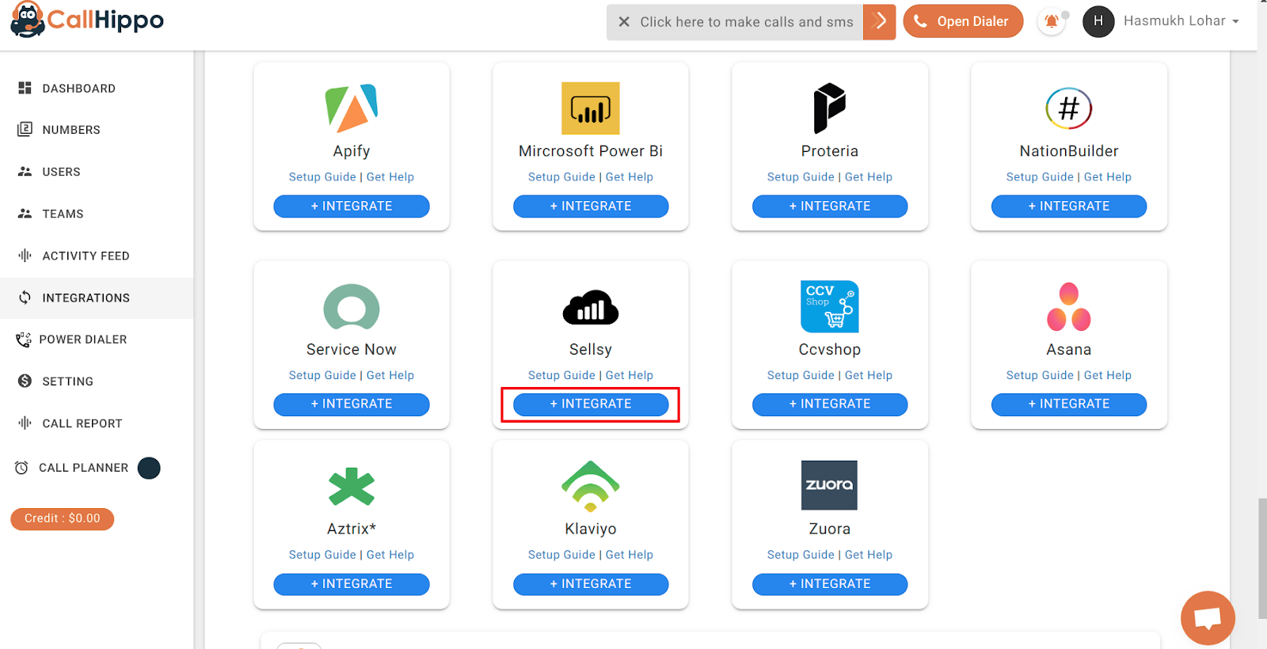Integrate Mircrosoft Power Bi
The width and height of the screenshot is (1267, 649).
point(591,207)
